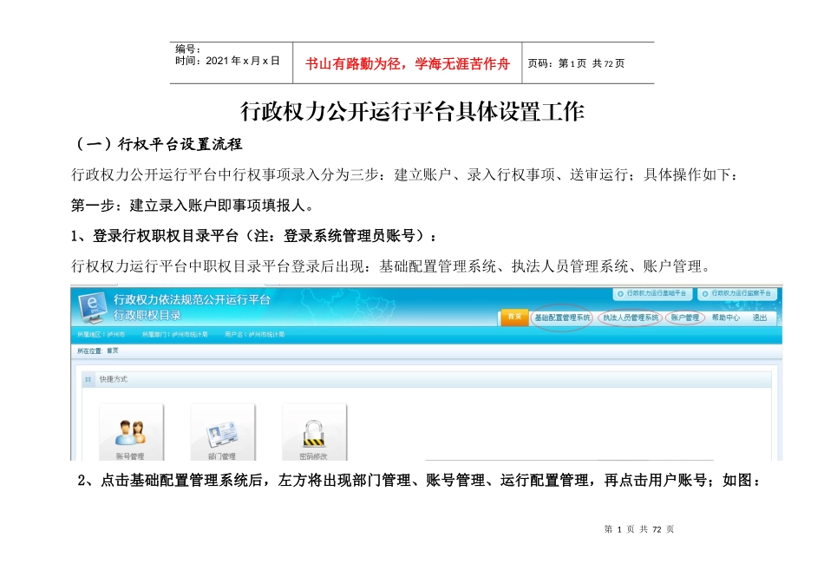
Task: Click 用户名：泸州市统计局 text
Action: (254, 334)
